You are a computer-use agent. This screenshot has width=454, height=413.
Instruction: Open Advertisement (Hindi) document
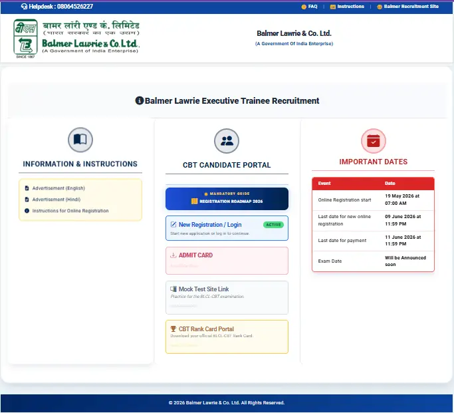(x=57, y=200)
